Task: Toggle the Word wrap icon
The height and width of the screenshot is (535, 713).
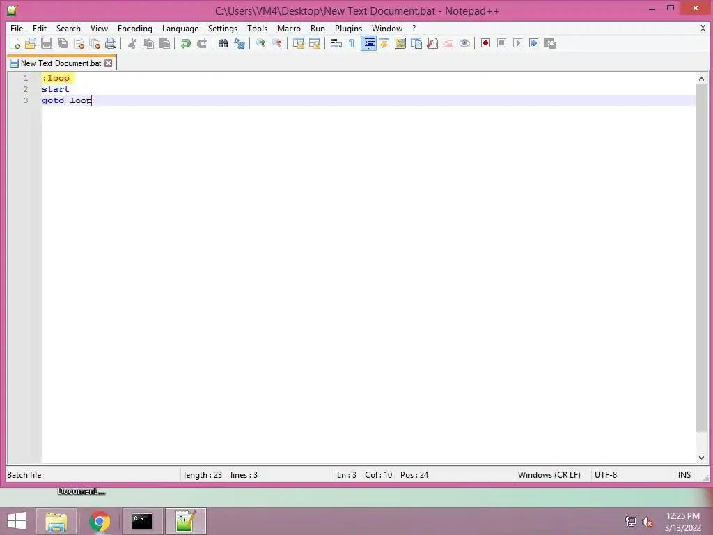Action: (336, 43)
